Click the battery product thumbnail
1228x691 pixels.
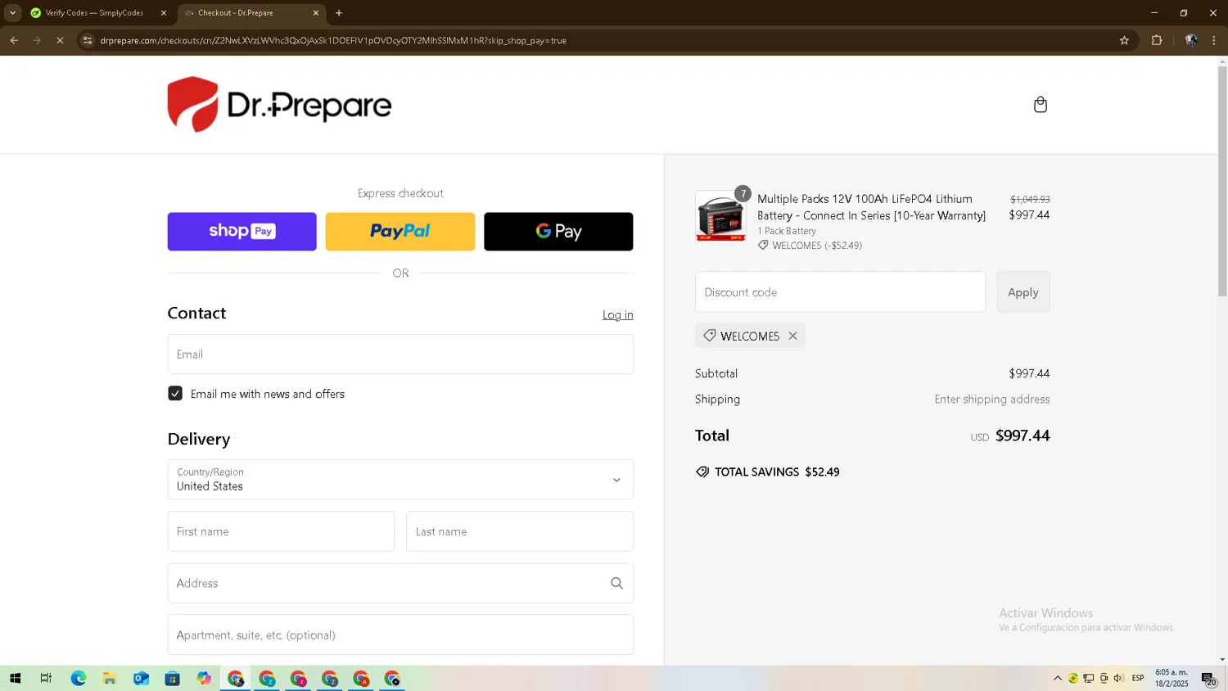[720, 216]
